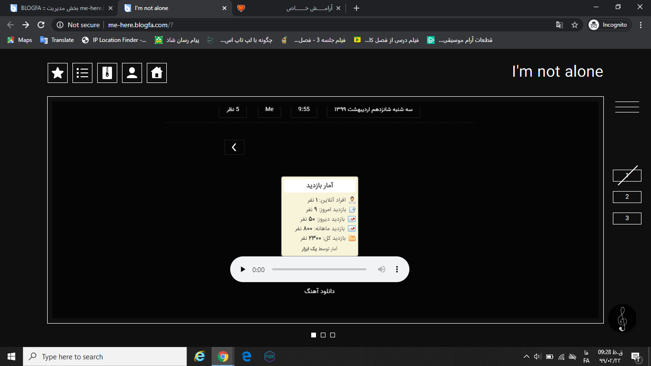Image resolution: width=651 pixels, height=366 pixels.
Task: Open new browser tab
Action: click(356, 8)
